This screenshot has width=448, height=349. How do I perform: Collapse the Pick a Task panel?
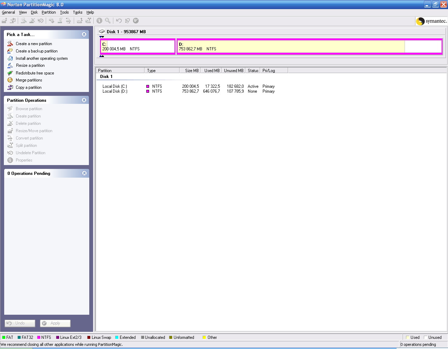click(84, 34)
